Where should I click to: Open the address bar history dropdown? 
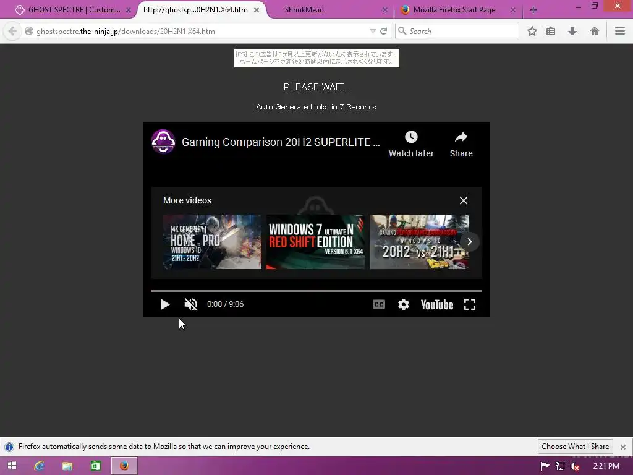point(373,31)
